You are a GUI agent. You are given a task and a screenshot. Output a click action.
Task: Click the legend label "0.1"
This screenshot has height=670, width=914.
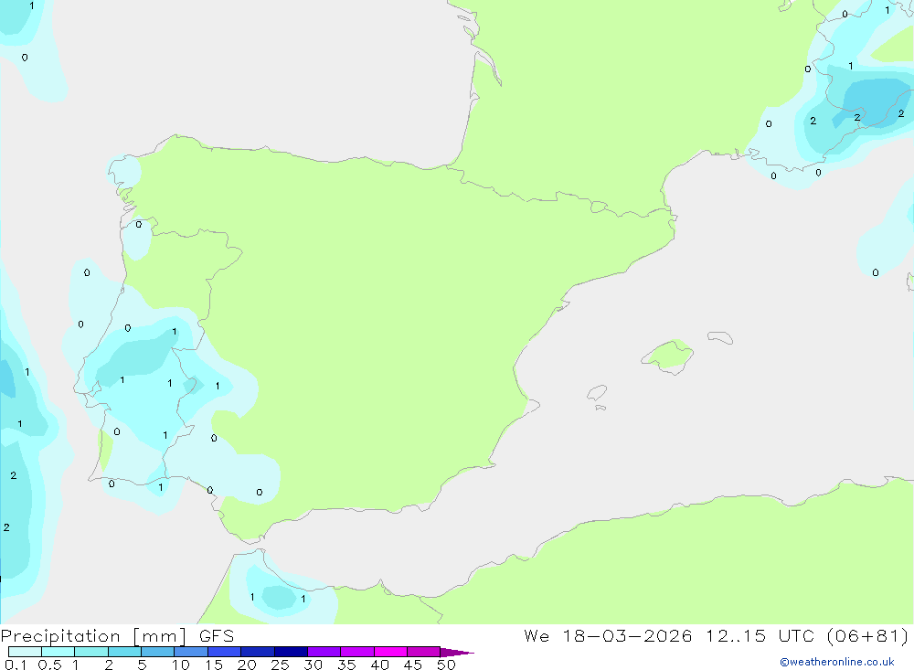[16, 665]
